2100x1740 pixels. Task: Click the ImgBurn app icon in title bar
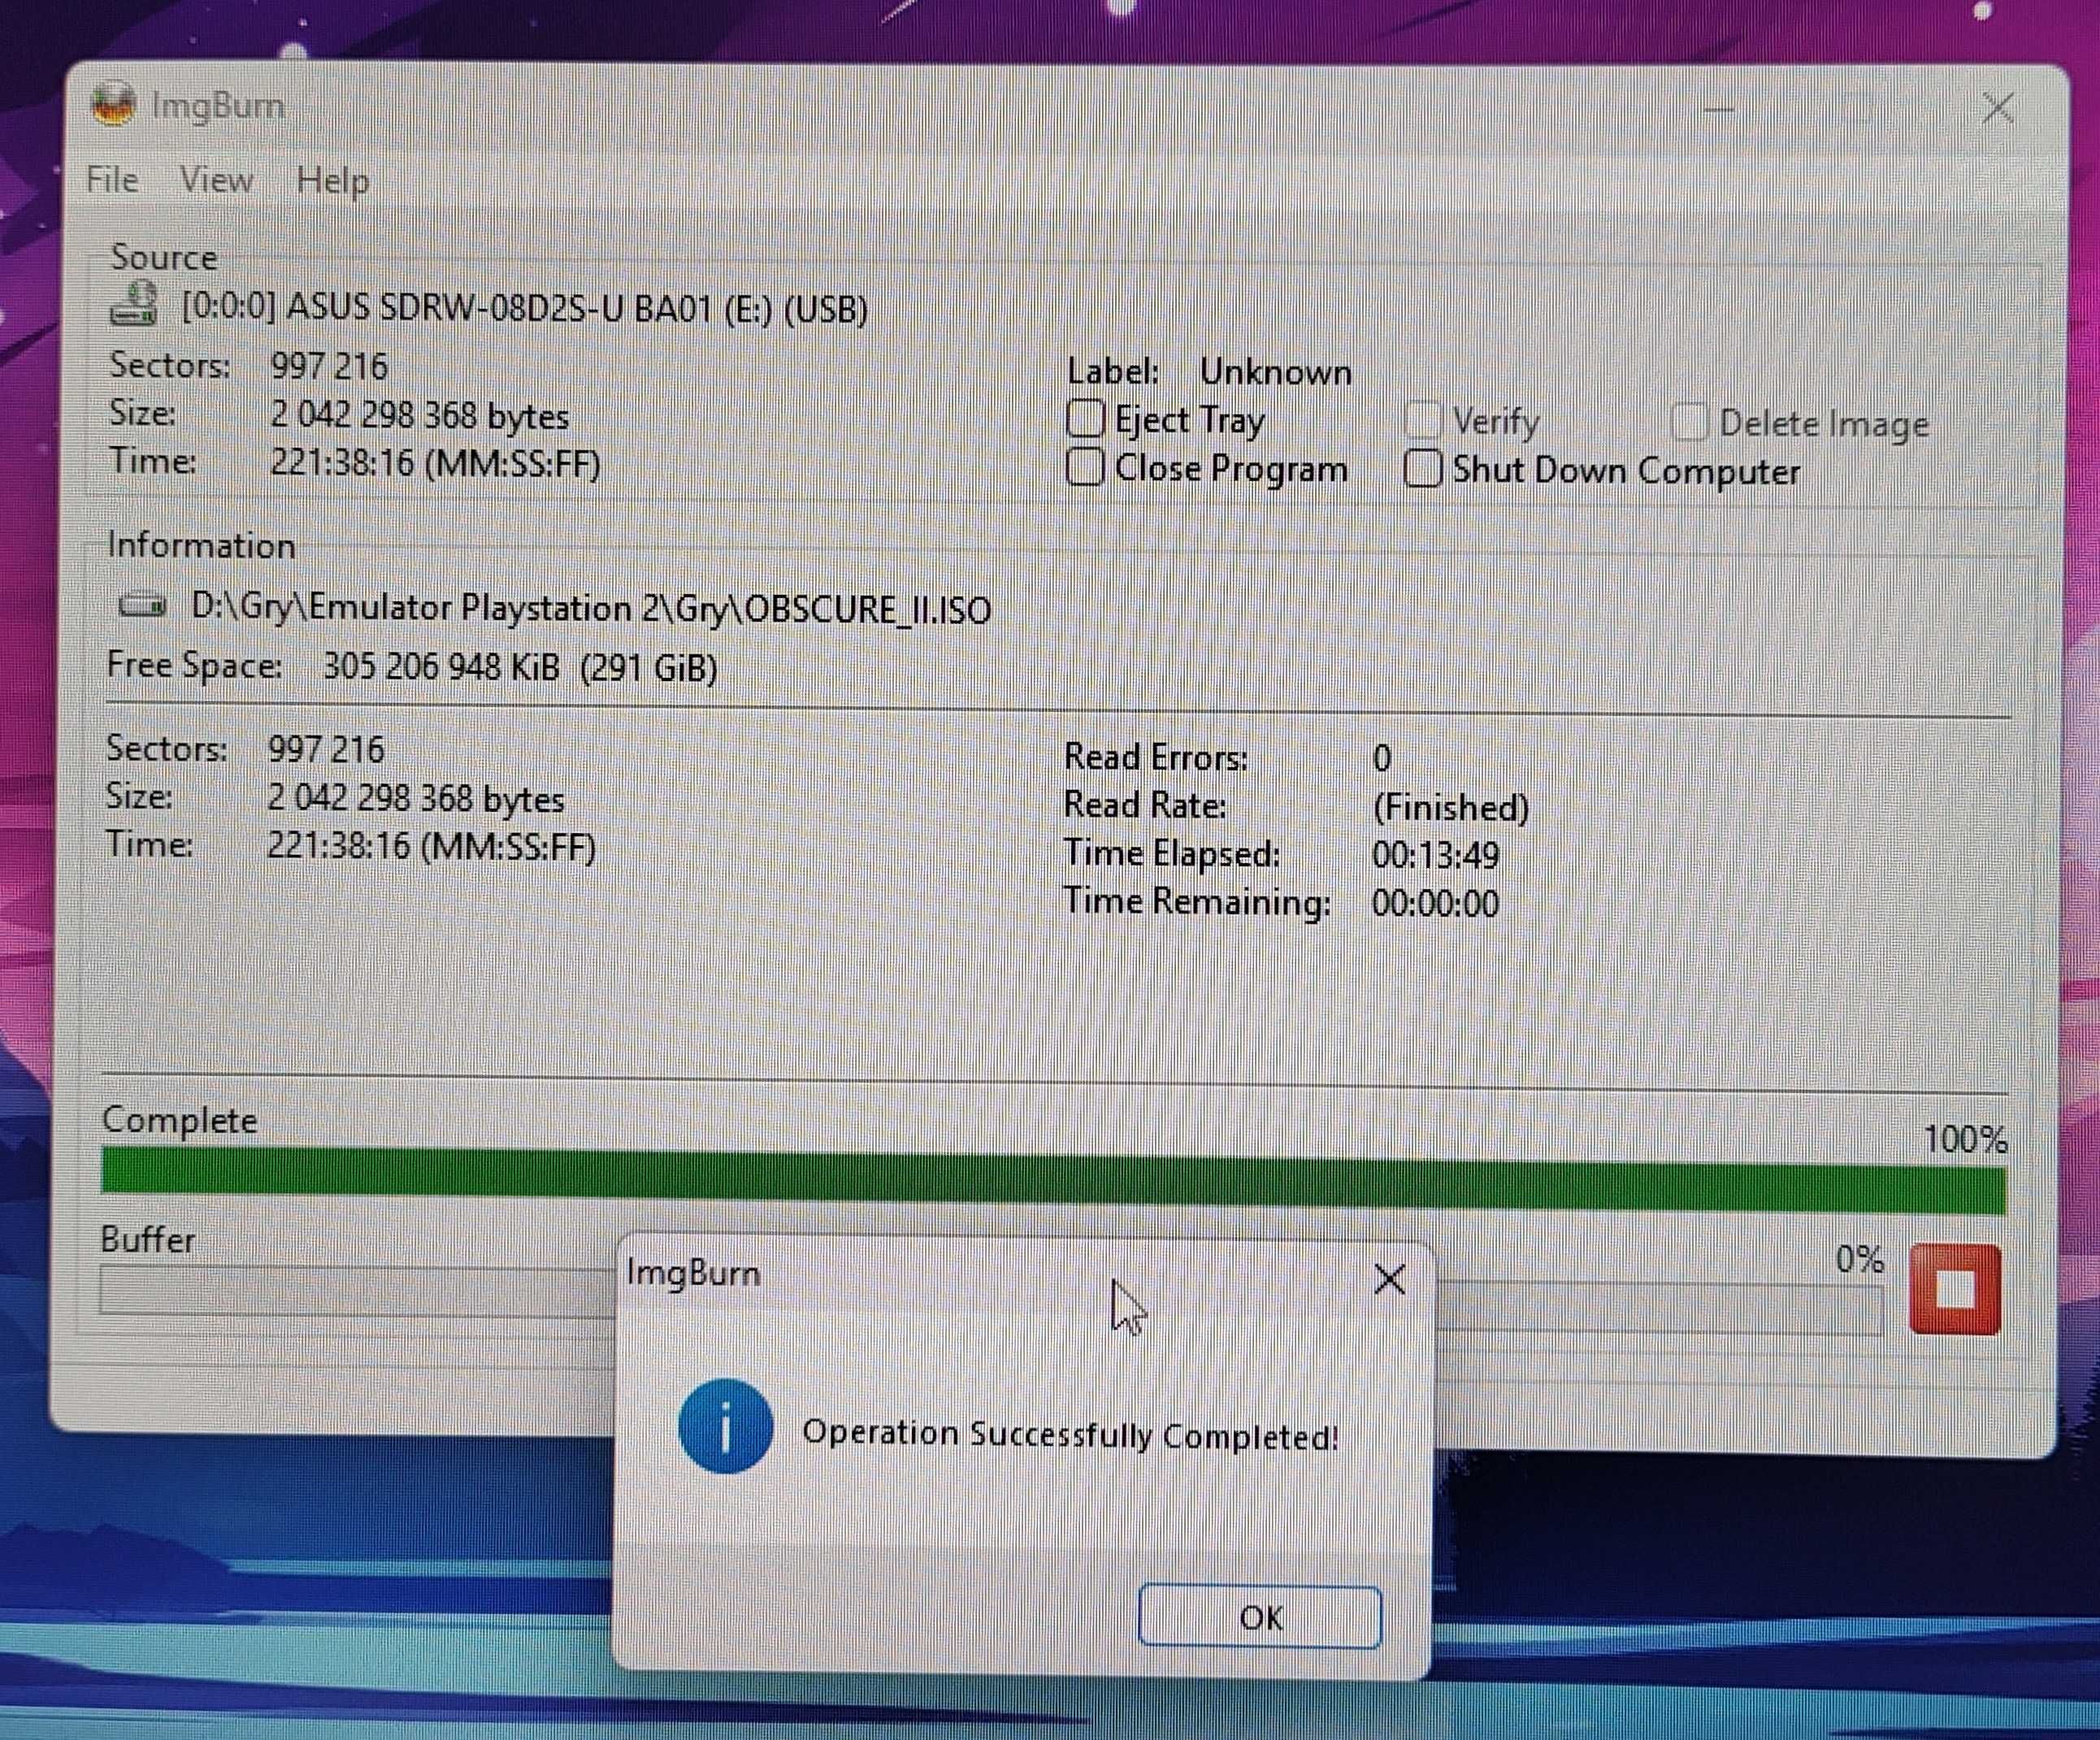tap(113, 104)
